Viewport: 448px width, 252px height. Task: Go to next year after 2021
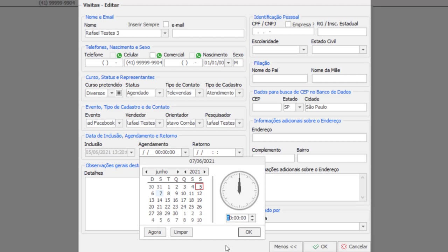pos(204,172)
